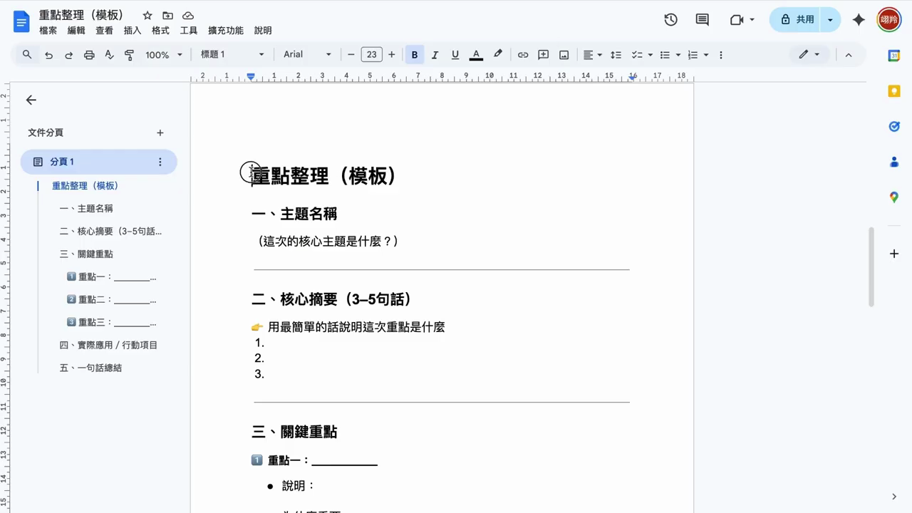Open the 編輯 menu
Image resolution: width=912 pixels, height=513 pixels.
76,31
